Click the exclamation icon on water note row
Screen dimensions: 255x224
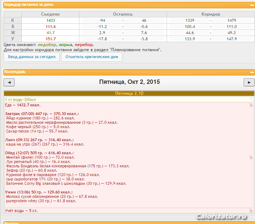(251, 99)
